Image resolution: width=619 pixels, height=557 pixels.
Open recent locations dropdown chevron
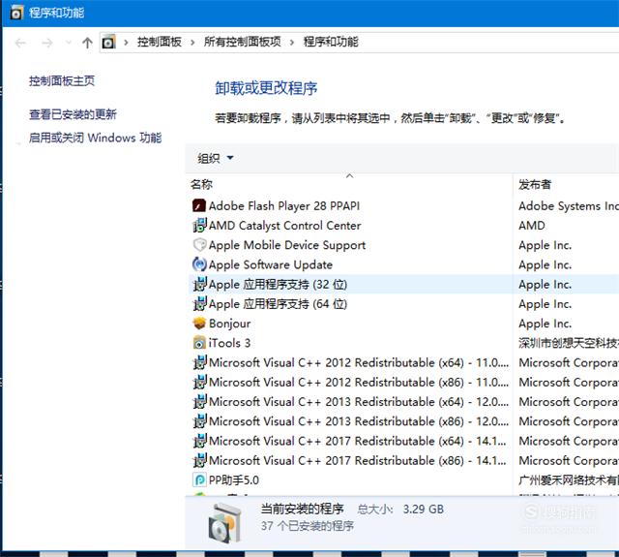(x=69, y=43)
